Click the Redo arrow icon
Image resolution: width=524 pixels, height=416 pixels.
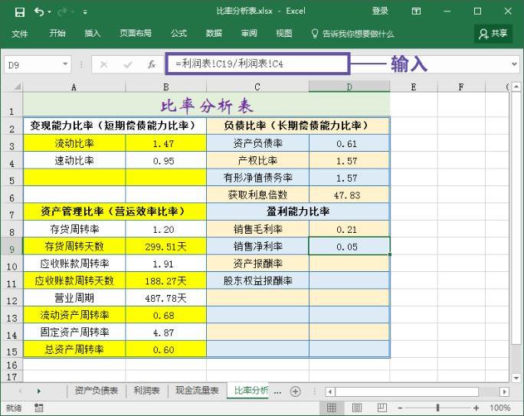[62, 12]
